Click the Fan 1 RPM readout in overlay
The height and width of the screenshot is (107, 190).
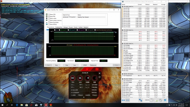click(x=91, y=85)
